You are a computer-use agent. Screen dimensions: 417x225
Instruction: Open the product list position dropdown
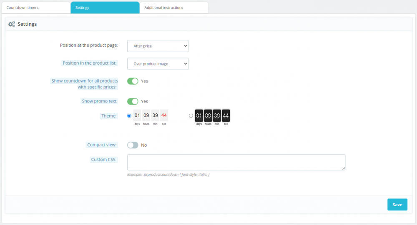pos(158,64)
